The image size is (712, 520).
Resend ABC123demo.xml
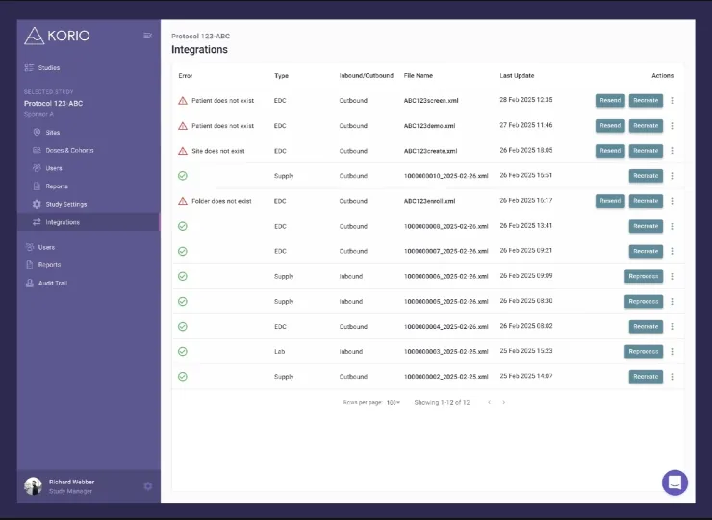(610, 126)
